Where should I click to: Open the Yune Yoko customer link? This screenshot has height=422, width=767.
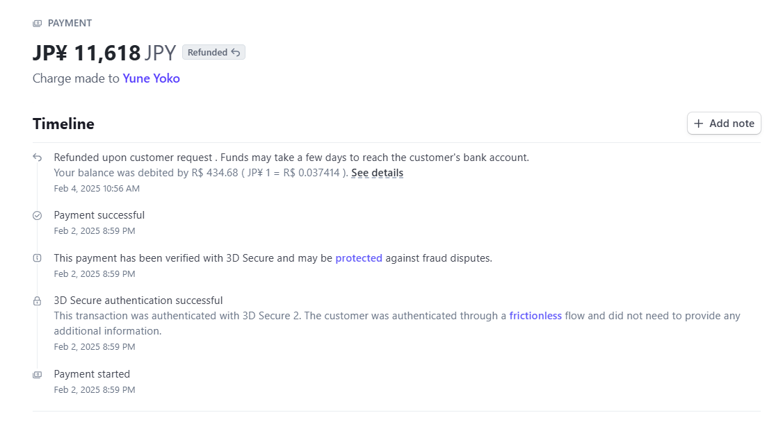pos(151,78)
